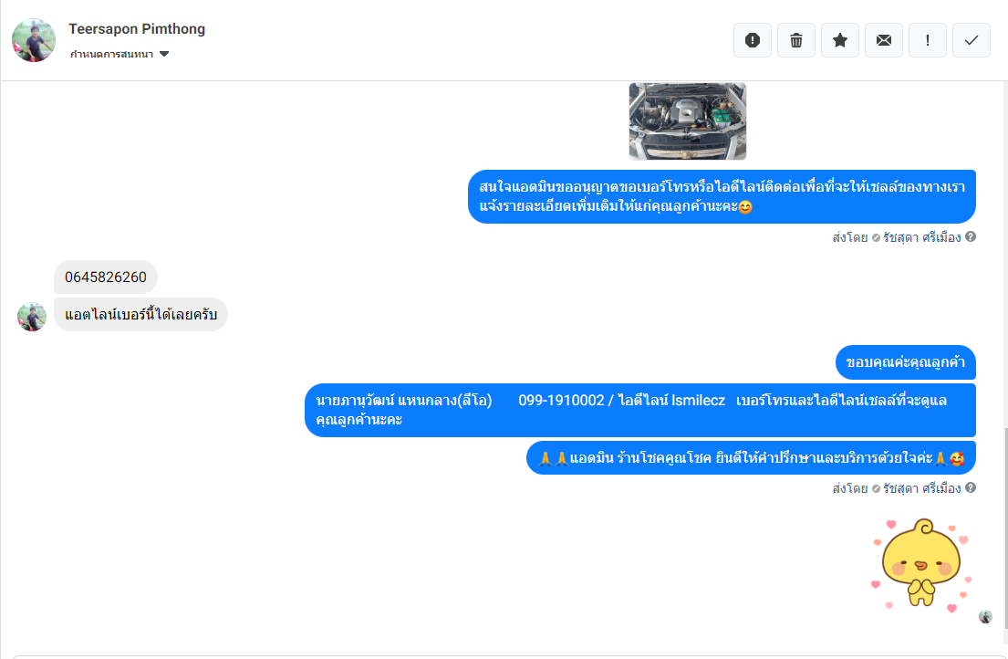Click the first ส่งโดย รัชสุดา ศรีเมือง label
Viewport: 1008px width, 659px height.
pos(896,237)
